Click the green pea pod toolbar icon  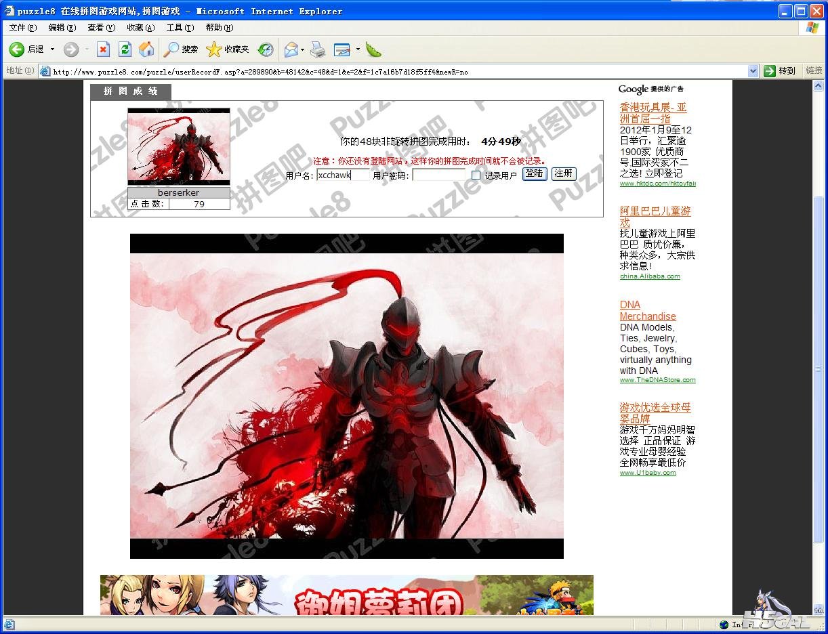(x=373, y=49)
